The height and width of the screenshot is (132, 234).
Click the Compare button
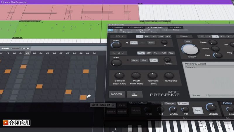[128, 32]
